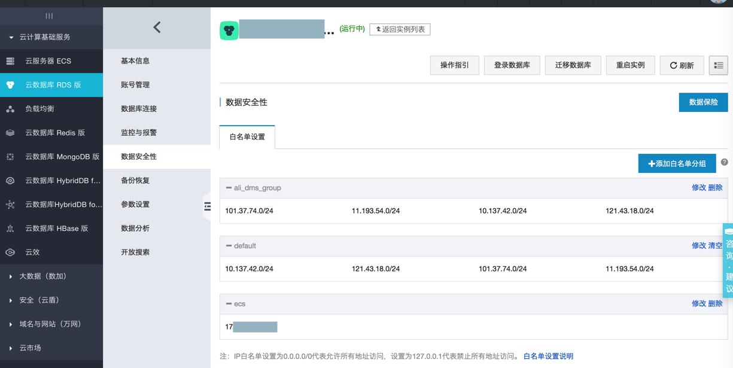Select 云服务器 ECS in sidebar
This screenshot has width=733, height=368.
point(48,61)
